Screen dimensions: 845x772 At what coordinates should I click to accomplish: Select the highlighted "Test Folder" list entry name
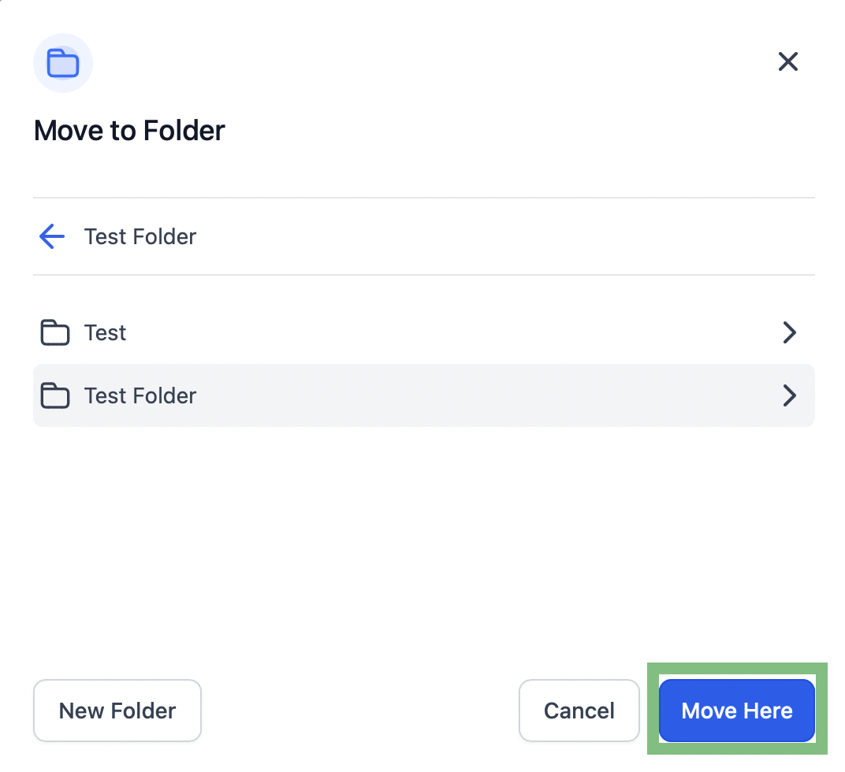[140, 396]
